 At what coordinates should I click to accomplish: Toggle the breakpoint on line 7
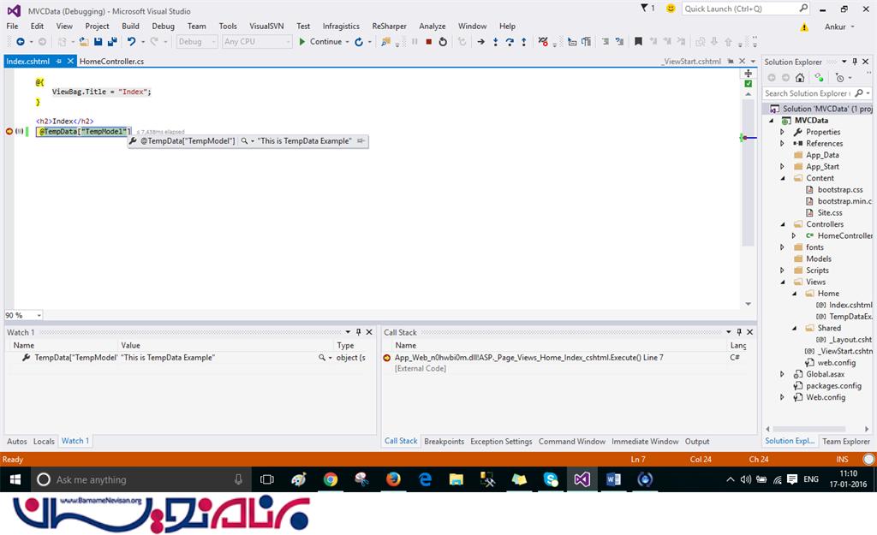[9, 131]
